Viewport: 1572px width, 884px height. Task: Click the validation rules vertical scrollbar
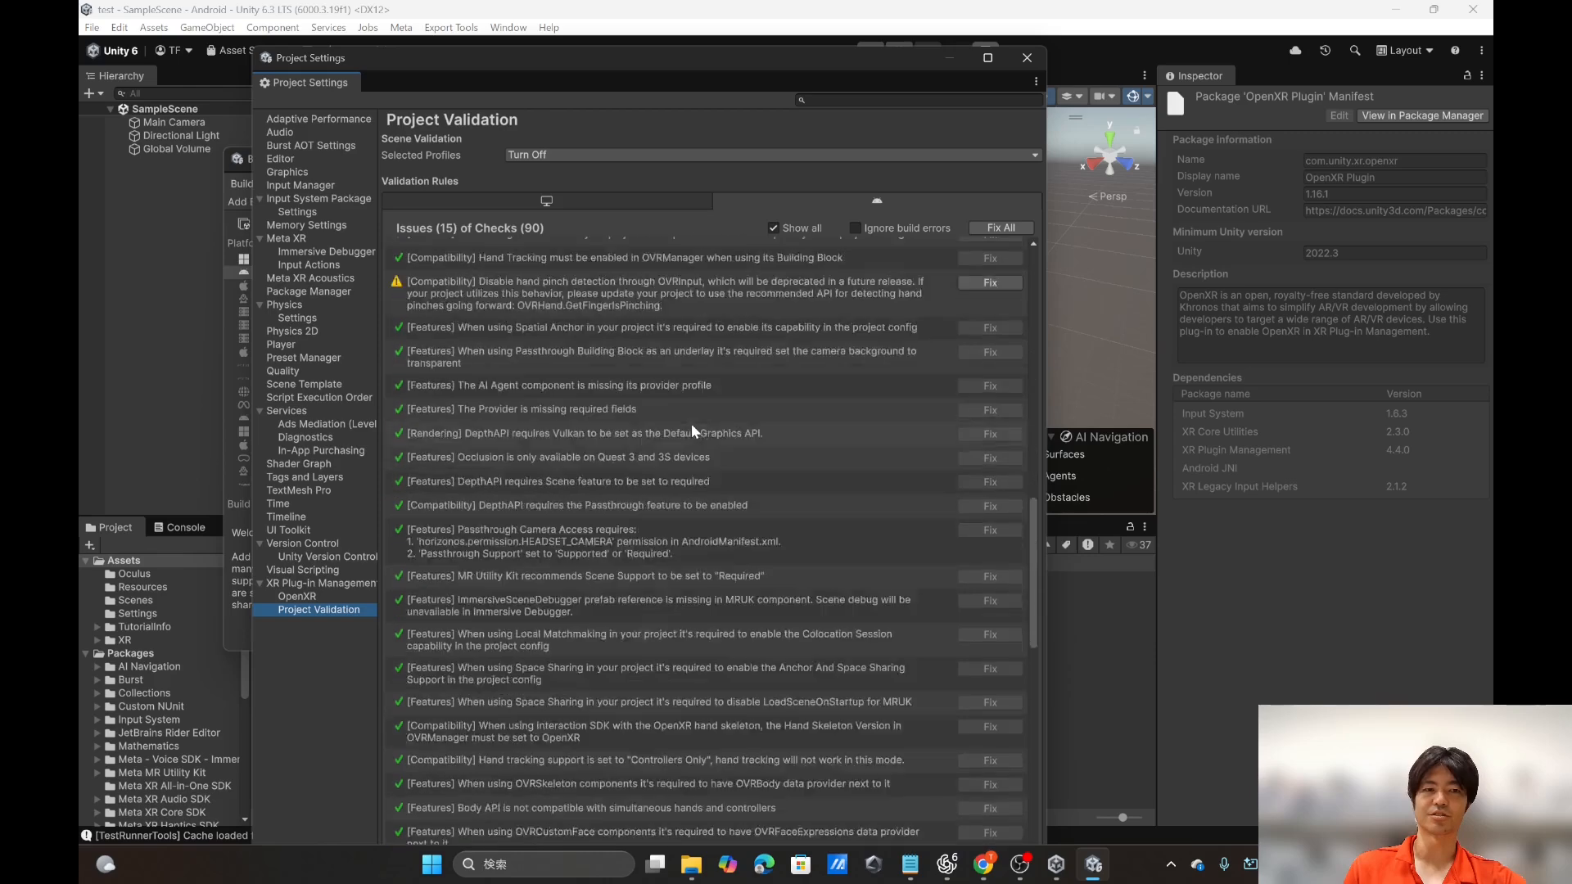point(1033,573)
